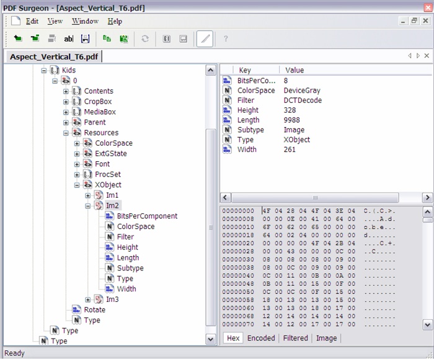Image resolution: width=434 pixels, height=359 pixels.
Task: Switch to the Filtered tab
Action: coord(295,338)
